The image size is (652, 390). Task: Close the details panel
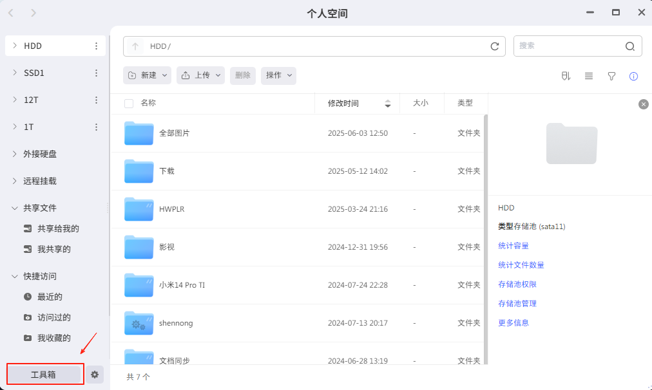click(643, 104)
